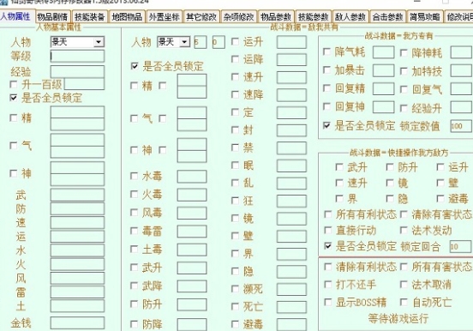Enable the 防降 checkbox
473x331 pixels.
tap(134, 324)
